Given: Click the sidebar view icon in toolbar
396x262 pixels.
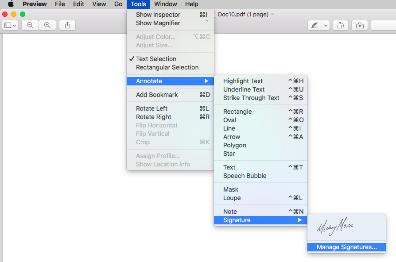Looking at the screenshot, I should [x=8, y=25].
